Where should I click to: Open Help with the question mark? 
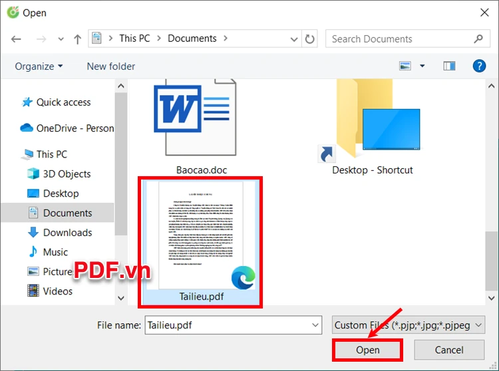coord(479,66)
